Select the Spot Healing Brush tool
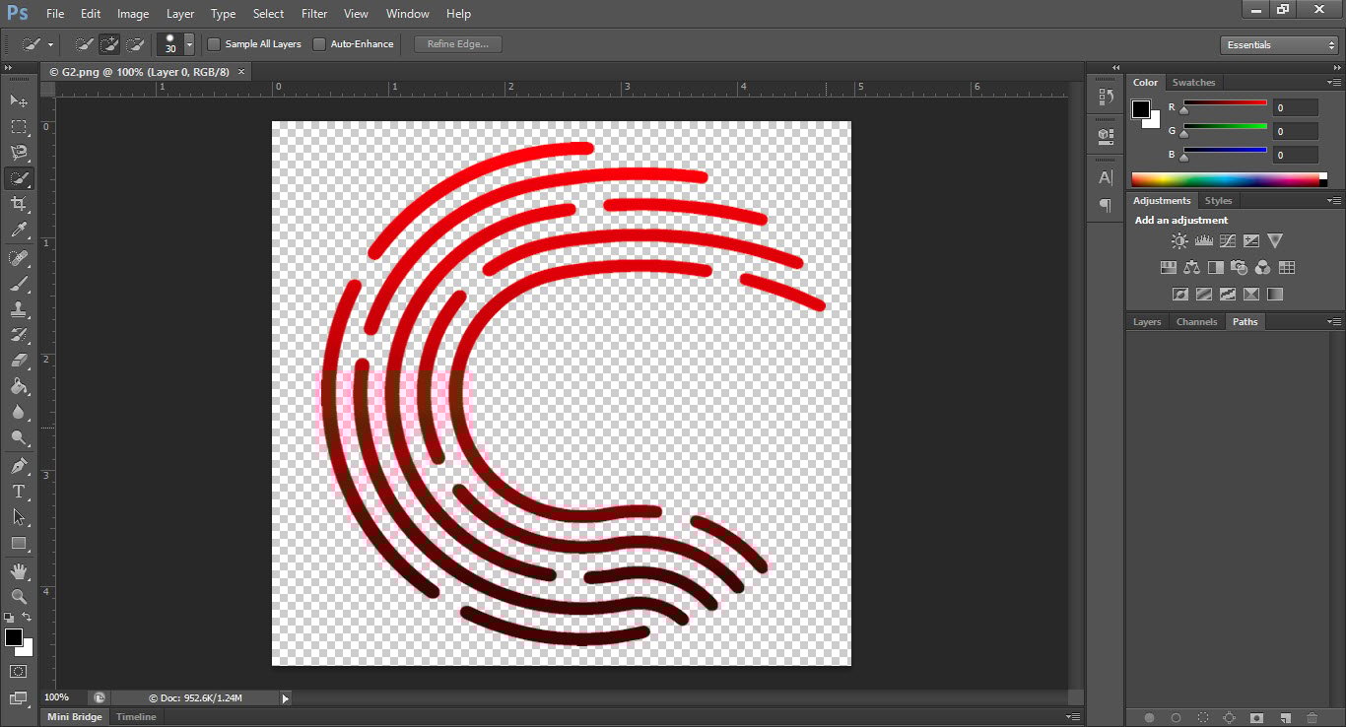This screenshot has height=727, width=1346. pos(19,258)
